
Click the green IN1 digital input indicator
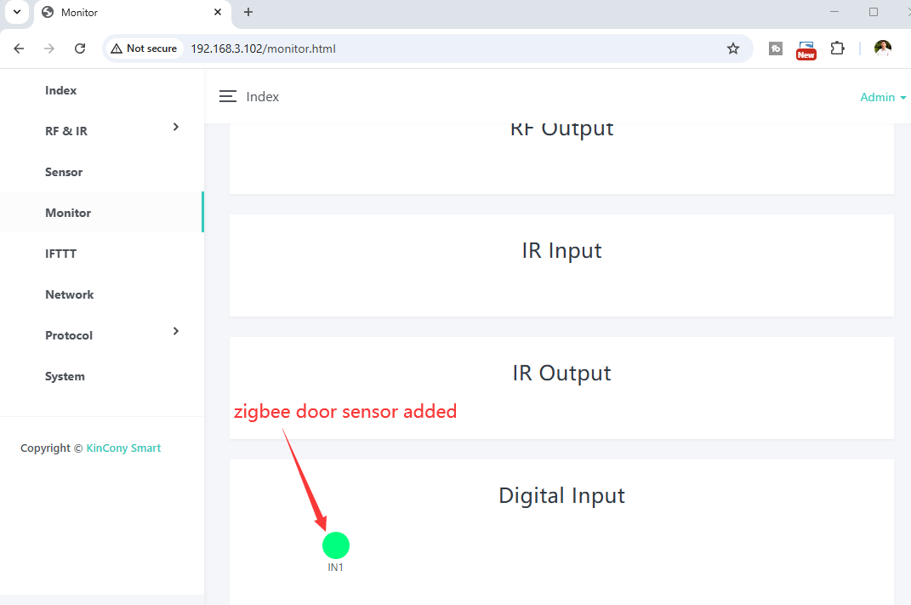click(x=336, y=545)
